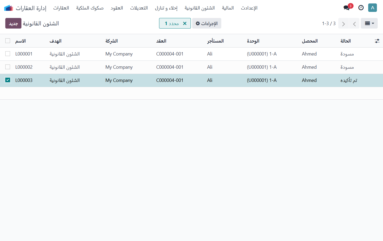Open the الشئون القانونية top menu
Viewport: 383px width, 241px height.
pos(200,8)
